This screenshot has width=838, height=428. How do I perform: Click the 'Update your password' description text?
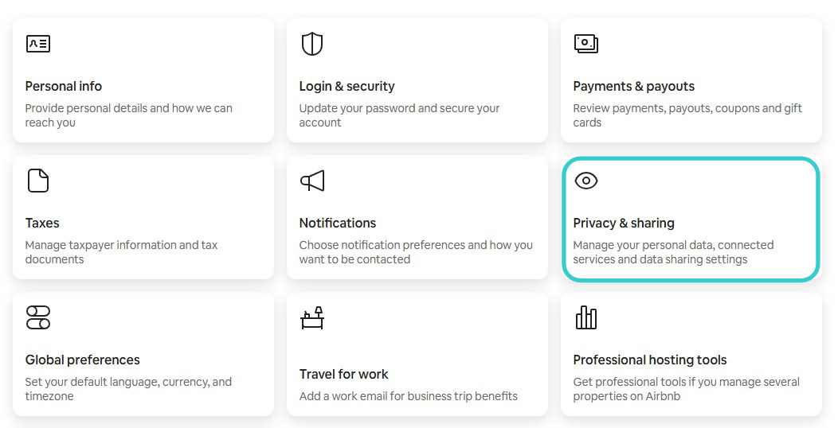[399, 115]
